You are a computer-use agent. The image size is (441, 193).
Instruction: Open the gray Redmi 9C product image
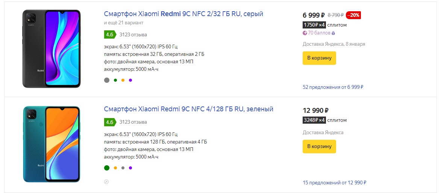click(52, 49)
